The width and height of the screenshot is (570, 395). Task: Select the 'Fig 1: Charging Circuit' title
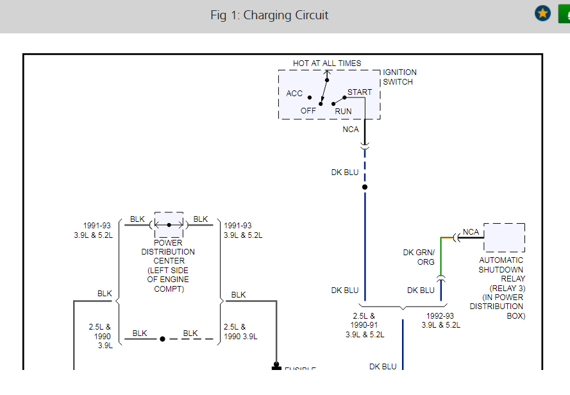click(269, 15)
